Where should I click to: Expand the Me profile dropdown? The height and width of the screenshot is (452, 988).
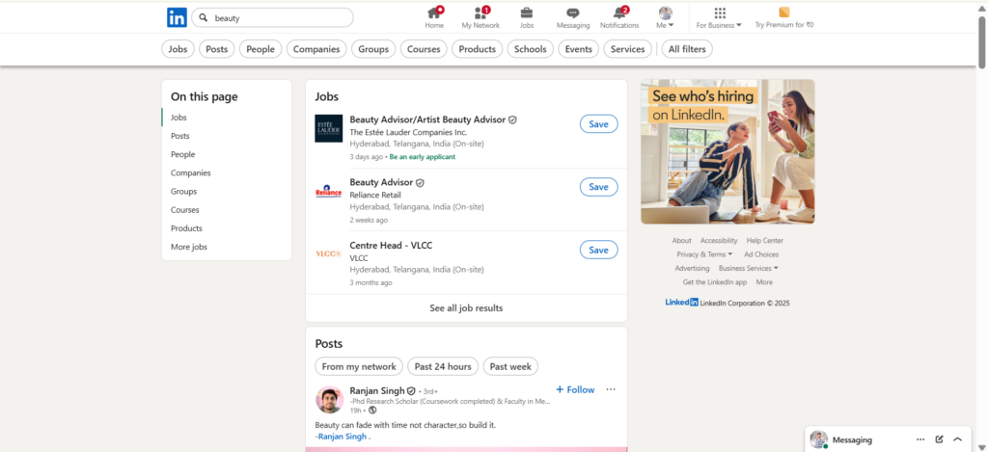pos(666,17)
